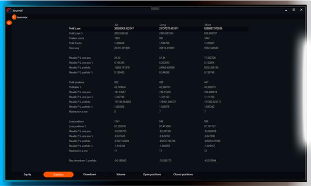
Task: Click the levermor portfolio name
Action: 22,17
